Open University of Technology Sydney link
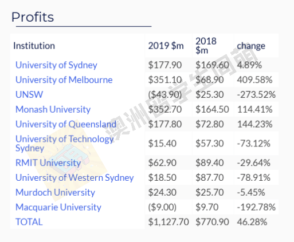Viewport: 294px width, 242px height. tap(65, 144)
